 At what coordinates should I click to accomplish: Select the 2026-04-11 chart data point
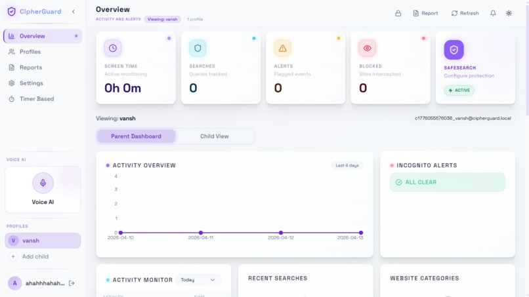(x=201, y=233)
